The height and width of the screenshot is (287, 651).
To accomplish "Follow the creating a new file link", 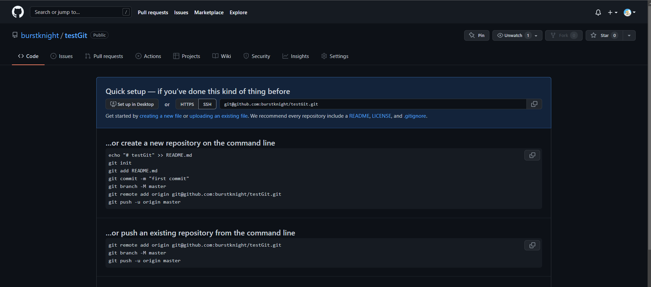I will click(161, 116).
